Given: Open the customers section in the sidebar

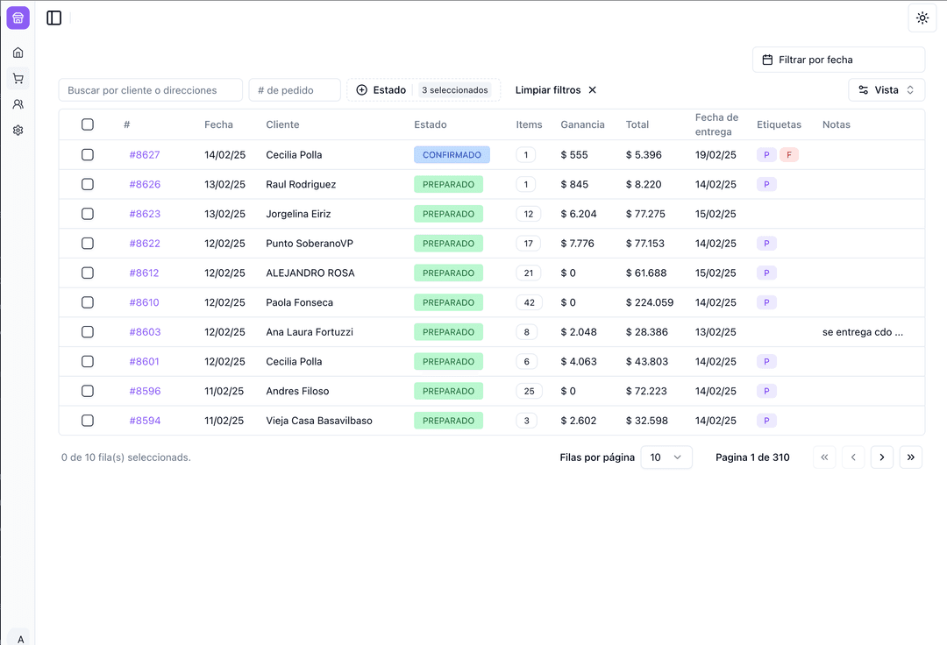Looking at the screenshot, I should point(18,103).
